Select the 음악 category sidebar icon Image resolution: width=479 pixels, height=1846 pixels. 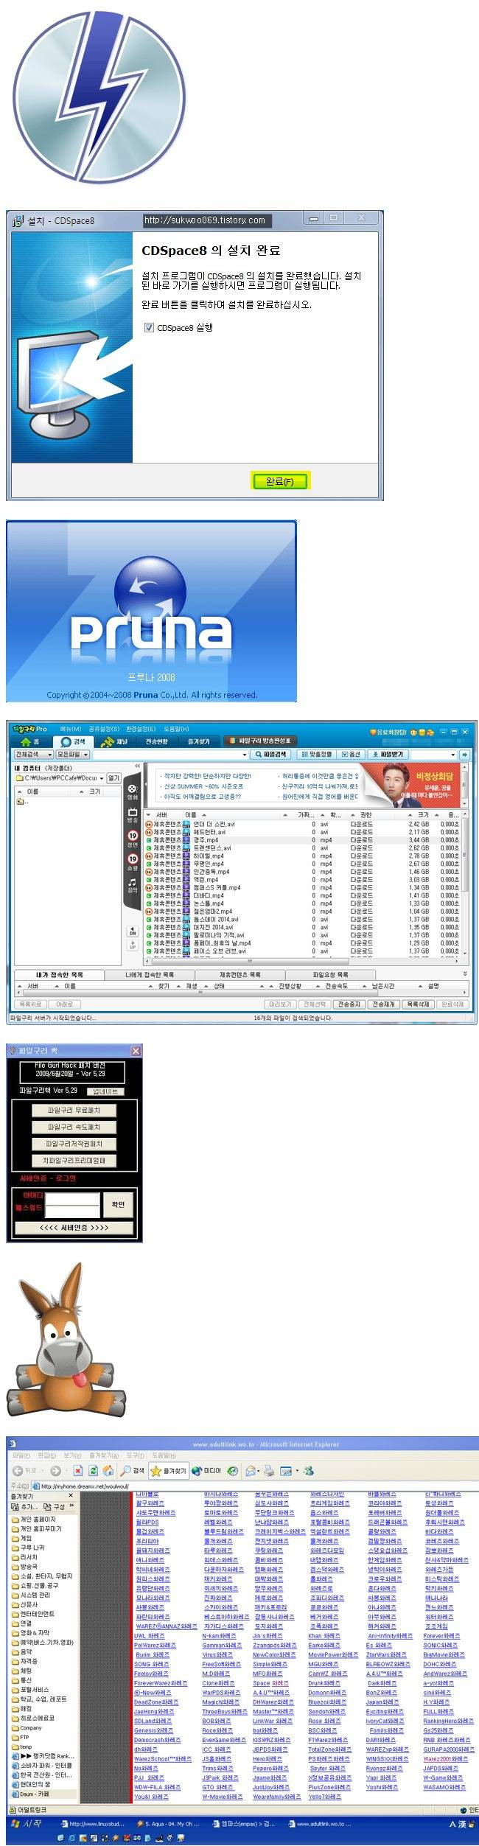(x=133, y=884)
